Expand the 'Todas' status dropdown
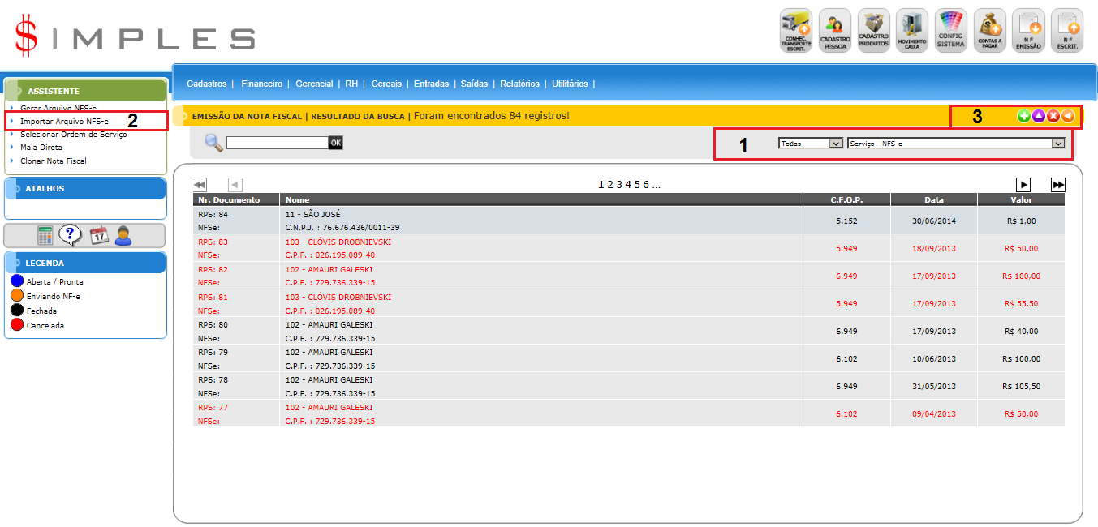The height and width of the screenshot is (527, 1098). click(x=812, y=143)
